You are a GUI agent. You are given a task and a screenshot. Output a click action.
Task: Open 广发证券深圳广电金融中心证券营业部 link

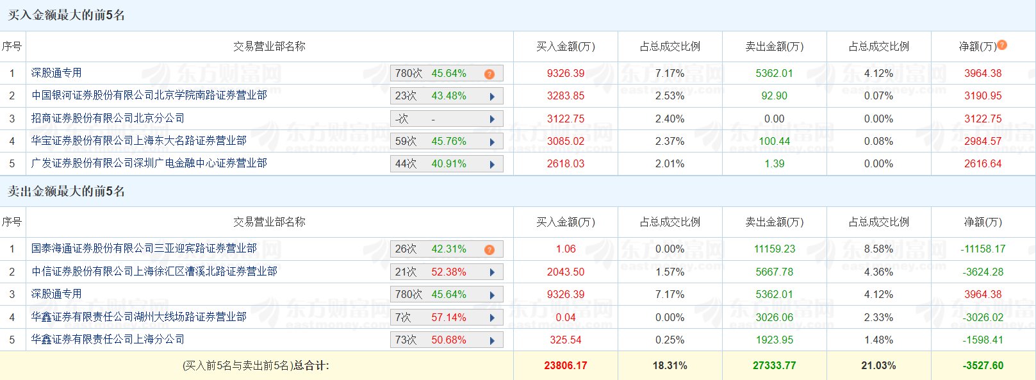149,163
